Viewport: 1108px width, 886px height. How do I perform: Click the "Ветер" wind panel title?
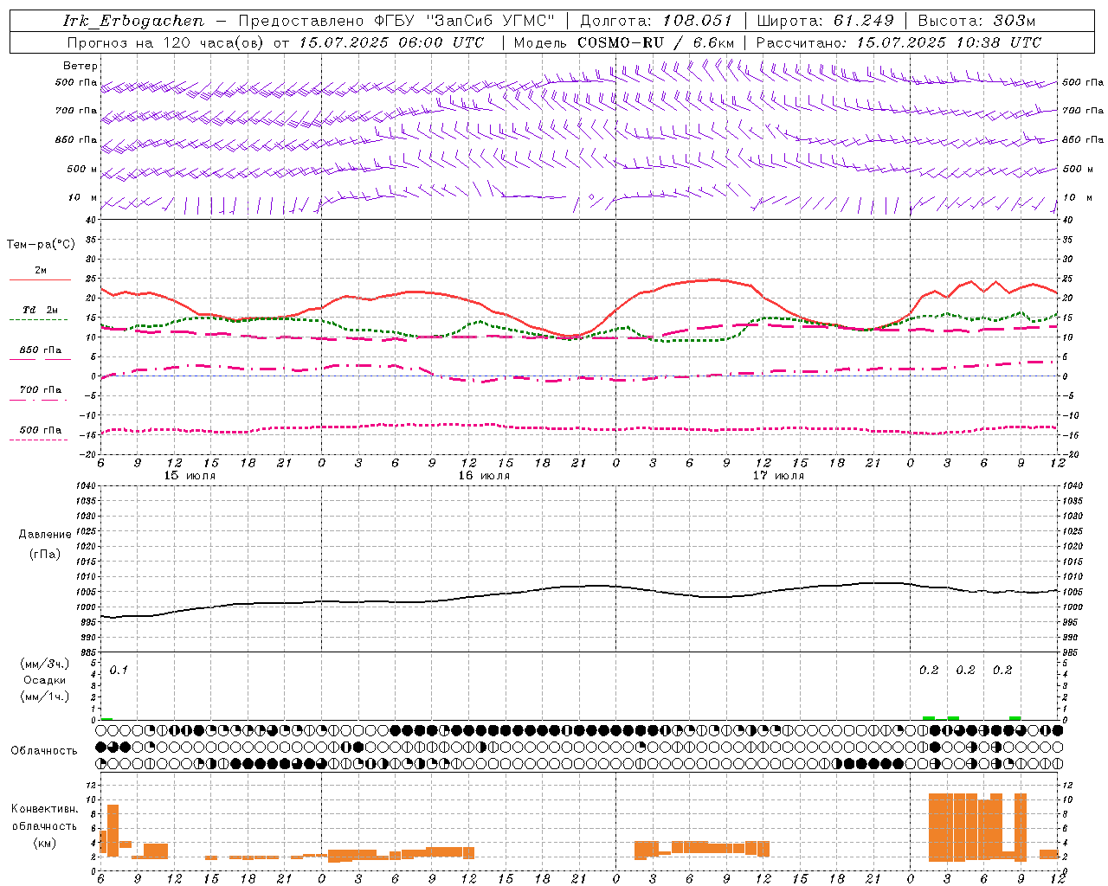pyautogui.click(x=81, y=66)
